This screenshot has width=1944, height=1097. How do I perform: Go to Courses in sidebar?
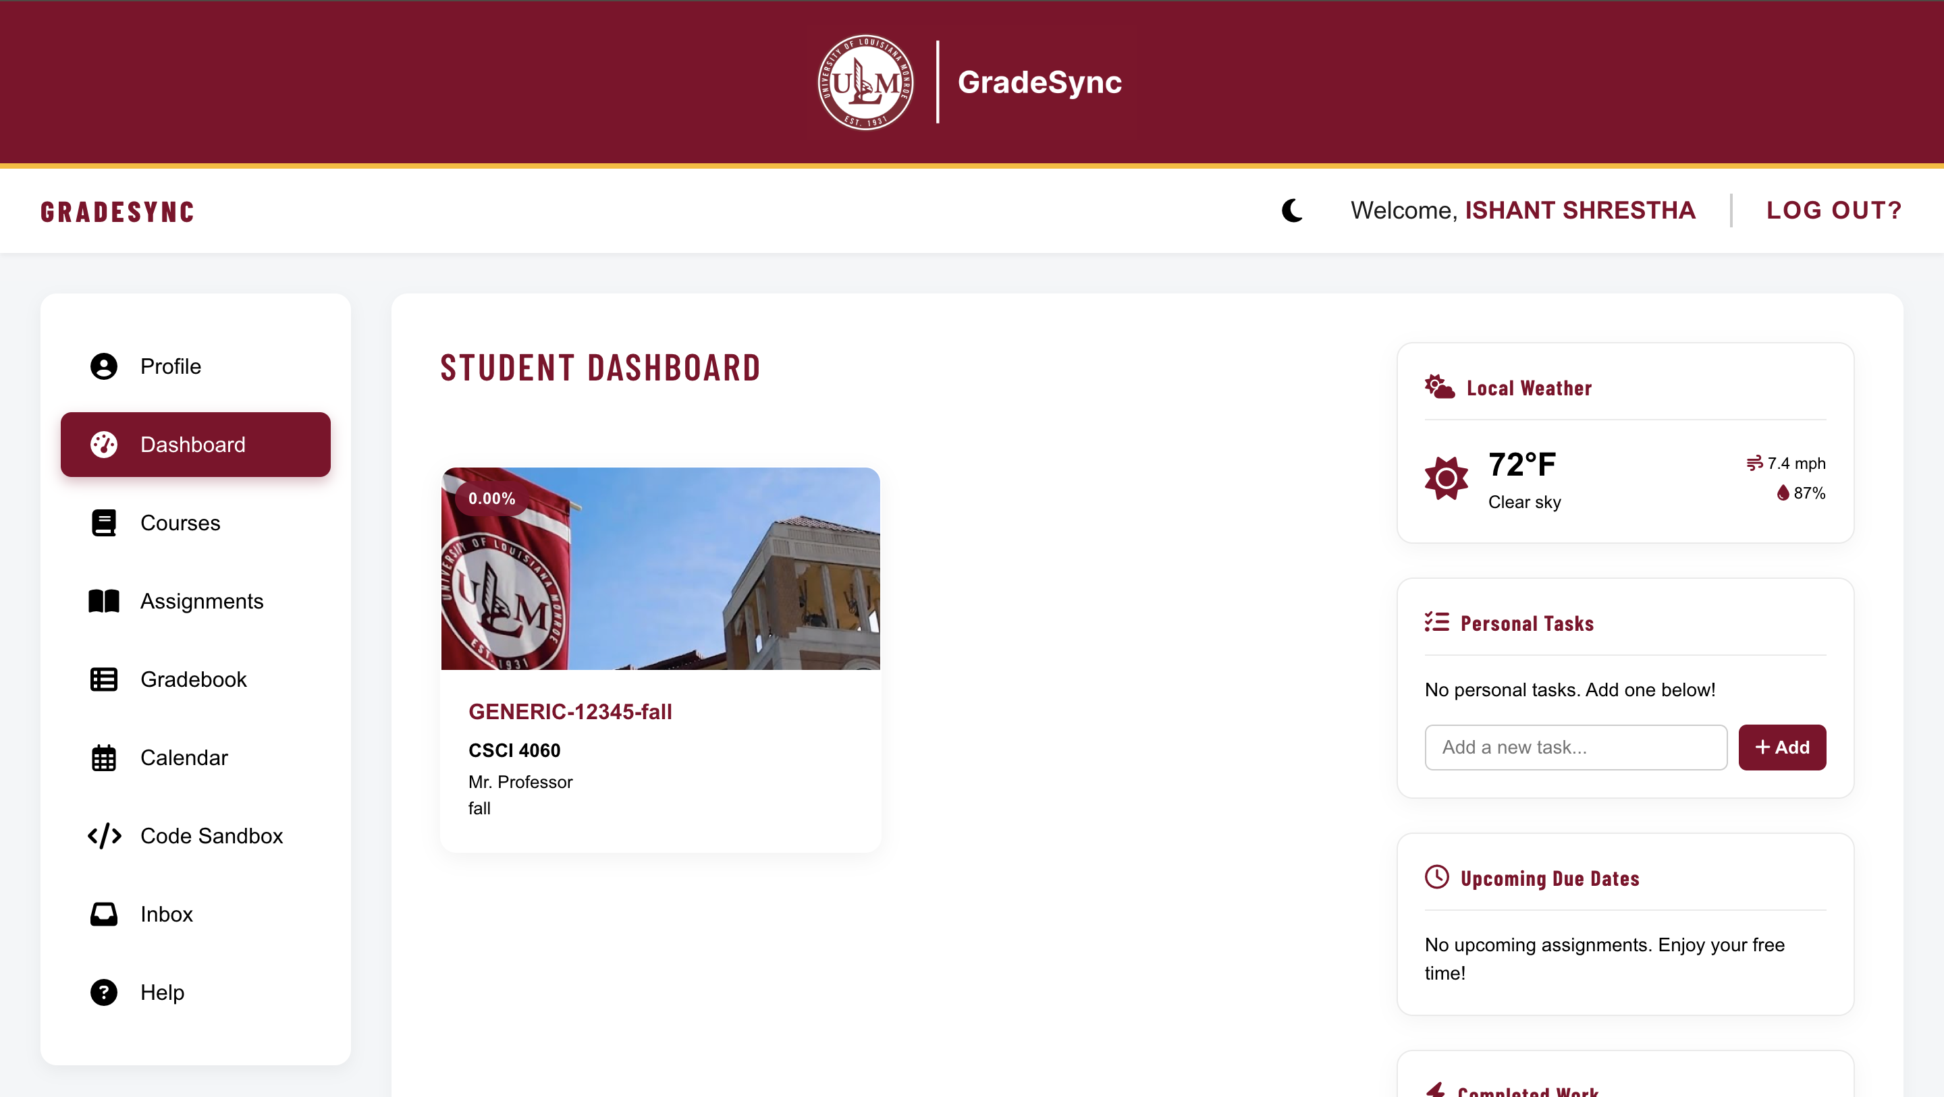(x=196, y=523)
